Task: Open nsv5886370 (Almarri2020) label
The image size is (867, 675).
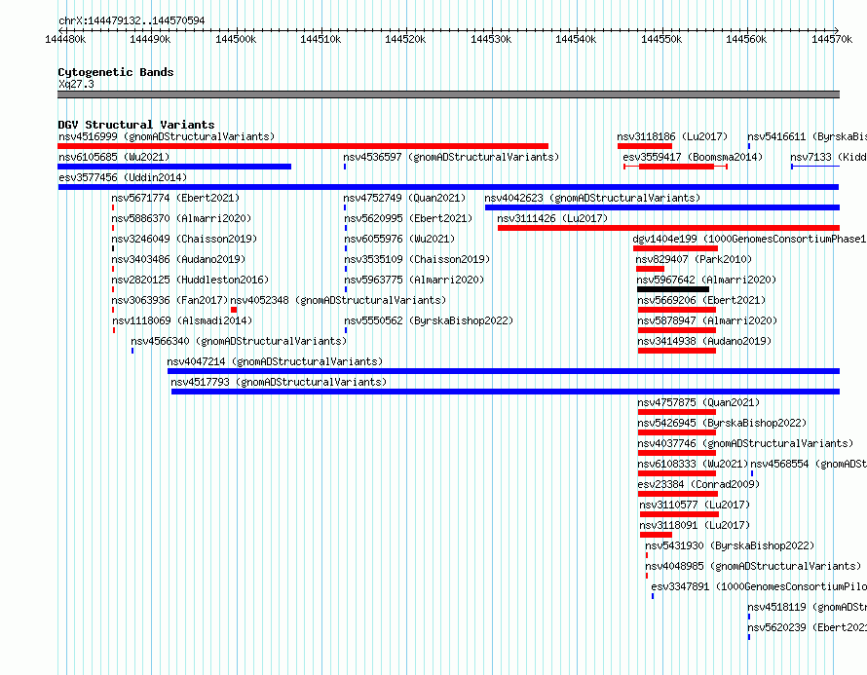Action: click(x=181, y=218)
